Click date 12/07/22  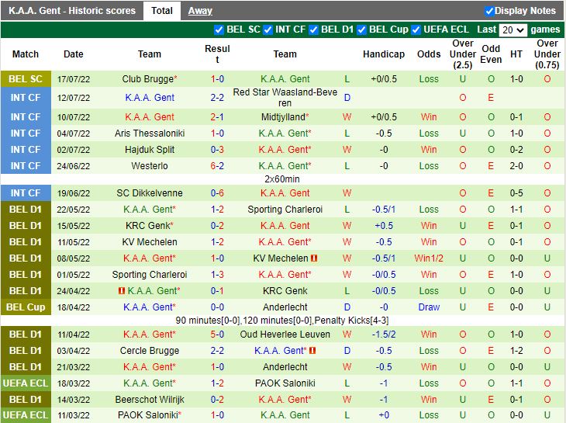[74, 98]
